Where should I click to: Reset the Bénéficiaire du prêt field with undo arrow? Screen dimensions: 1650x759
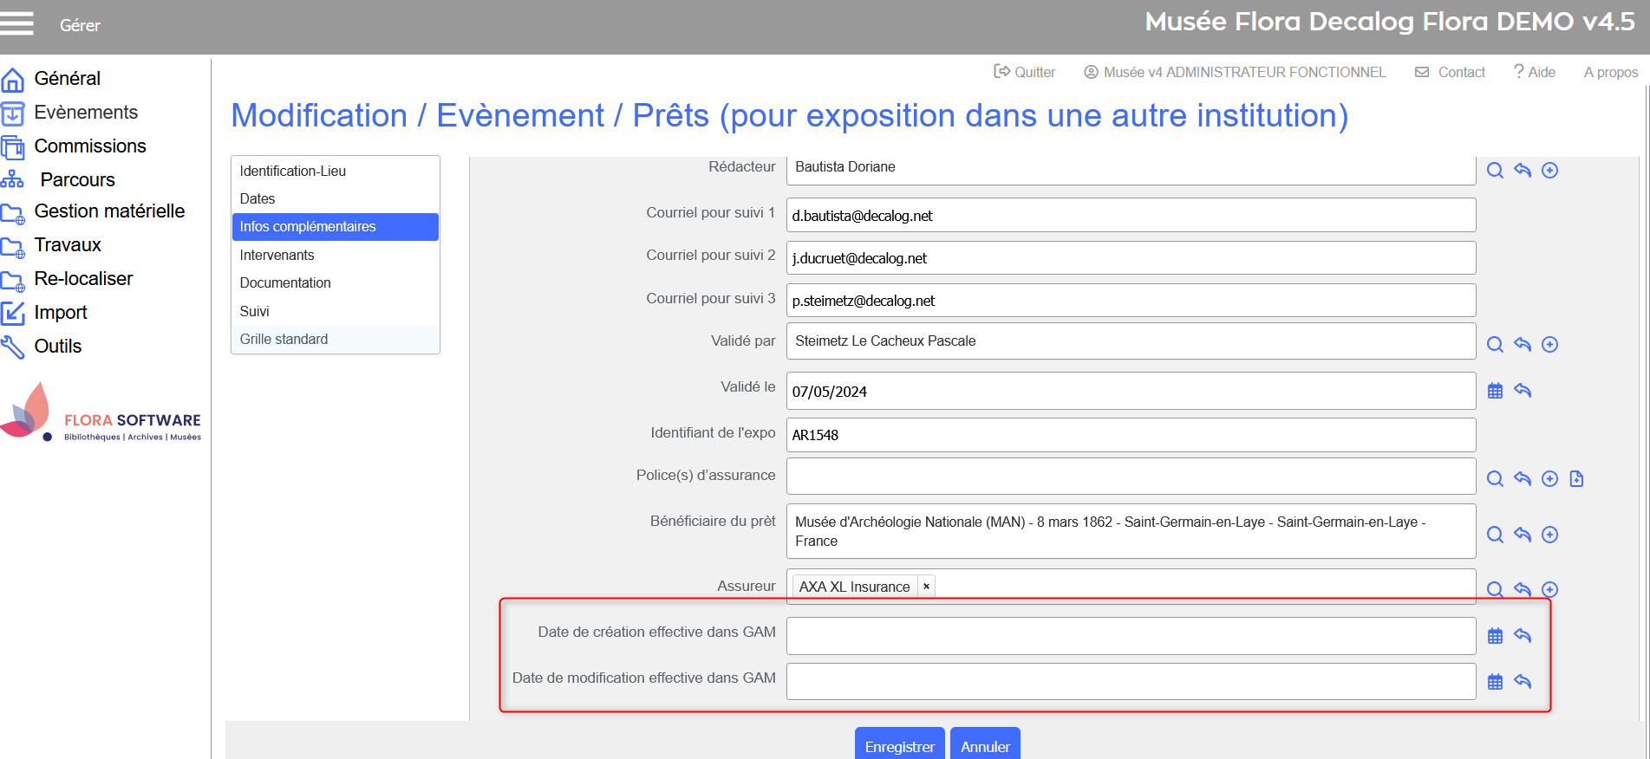point(1522,535)
